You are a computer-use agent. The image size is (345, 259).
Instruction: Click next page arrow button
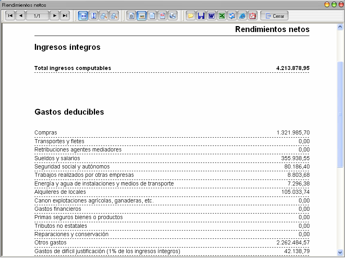pyautogui.click(x=55, y=16)
